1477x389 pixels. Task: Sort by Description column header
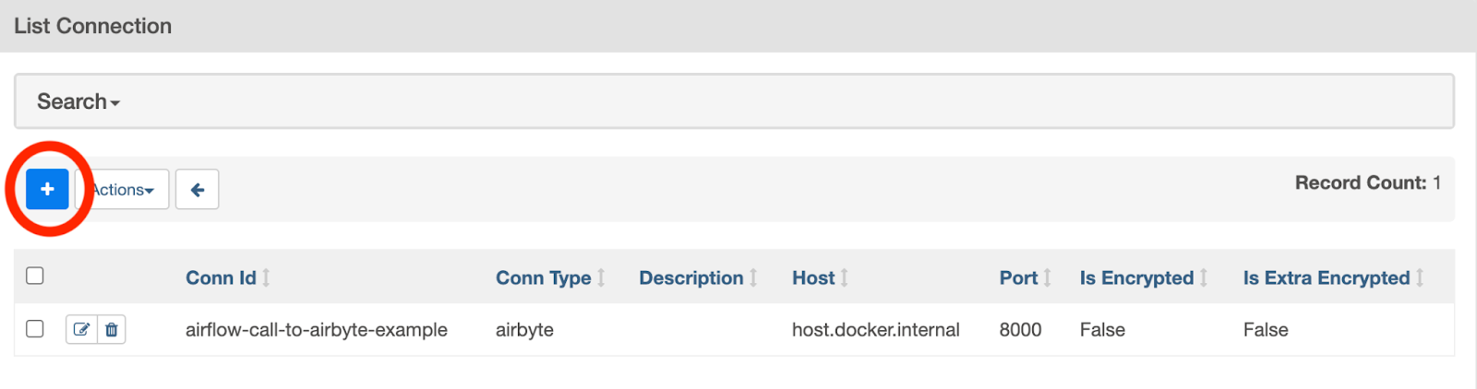tap(690, 277)
